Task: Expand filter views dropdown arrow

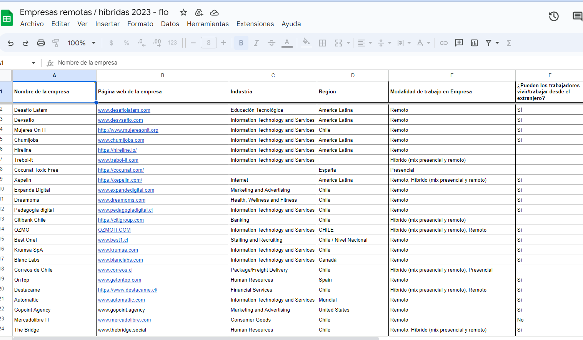Action: point(497,43)
